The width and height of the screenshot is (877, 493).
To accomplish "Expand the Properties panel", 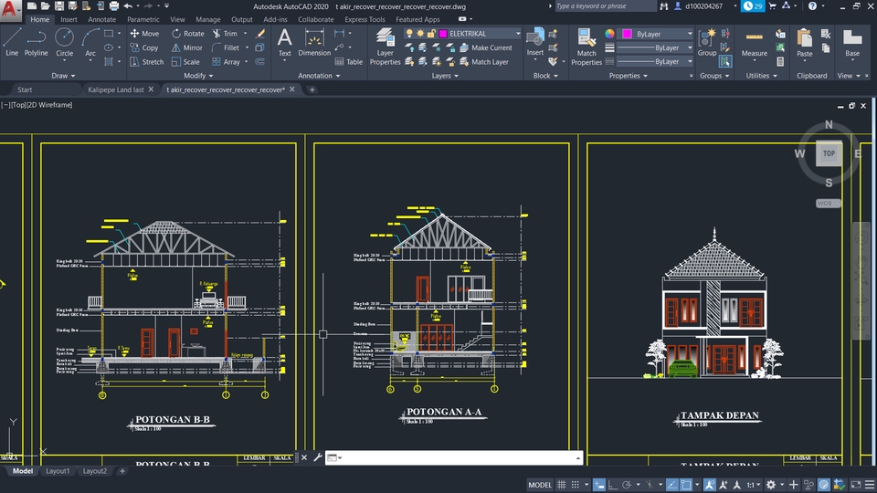I will [629, 76].
